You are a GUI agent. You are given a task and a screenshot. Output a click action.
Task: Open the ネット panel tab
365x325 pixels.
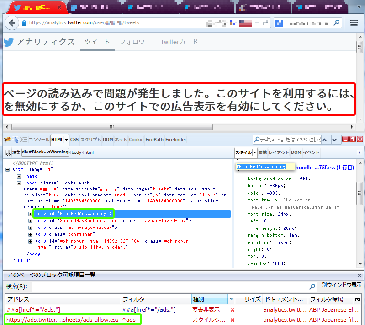(121, 140)
